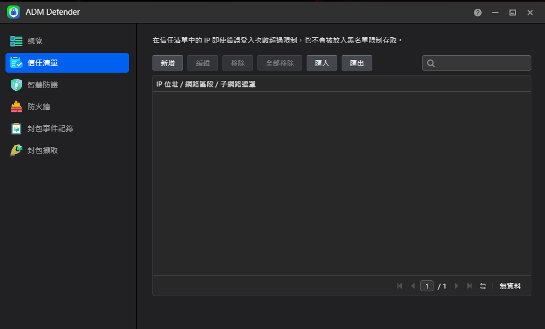Click the 匯入 import button
Screen dimensions: 545x329
point(322,63)
